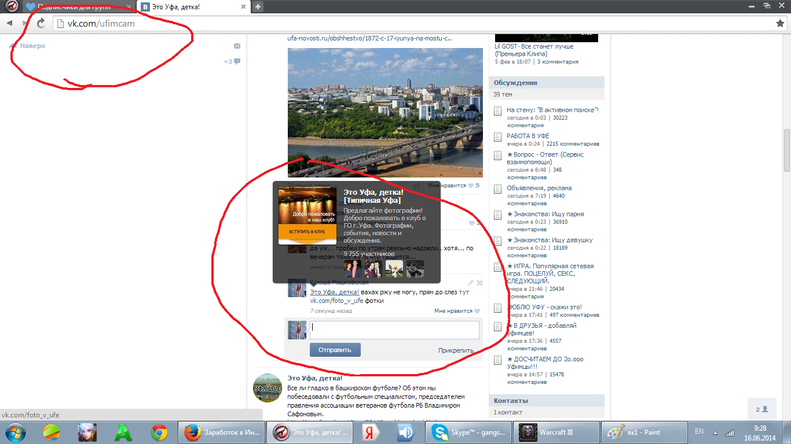
Task: Bookmark page using star icon
Action: pyautogui.click(x=780, y=23)
